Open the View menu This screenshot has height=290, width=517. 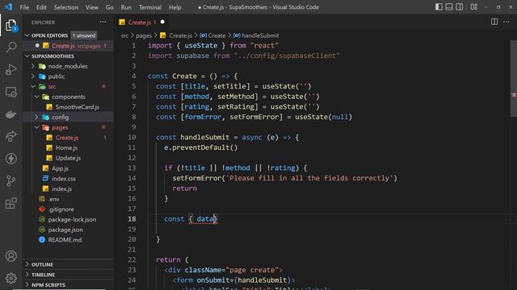pos(91,7)
